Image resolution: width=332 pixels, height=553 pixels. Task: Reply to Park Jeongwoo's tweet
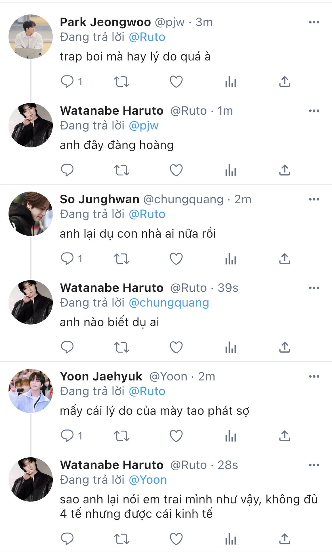click(x=67, y=82)
